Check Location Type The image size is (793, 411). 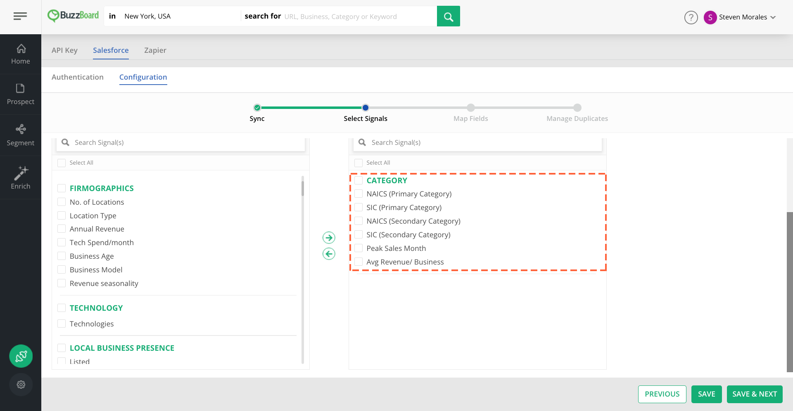tap(62, 215)
